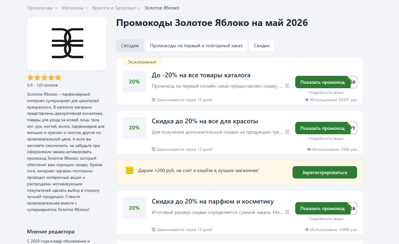Click heading Промокоды Золотое Яблоко на май 2026
This screenshot has width=399, height=244.
coord(212,23)
